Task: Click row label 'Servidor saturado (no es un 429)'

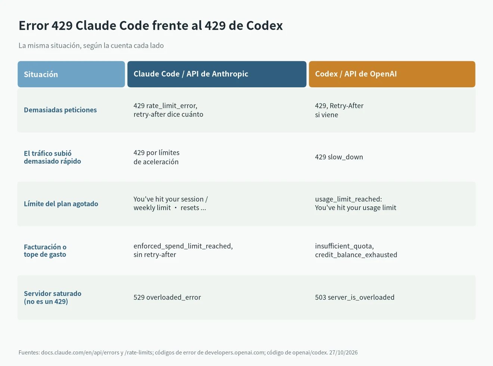Action: click(x=53, y=297)
